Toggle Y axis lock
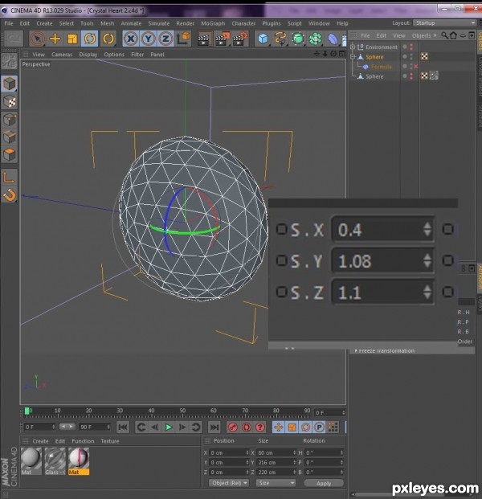482x499 pixels. (x=149, y=39)
